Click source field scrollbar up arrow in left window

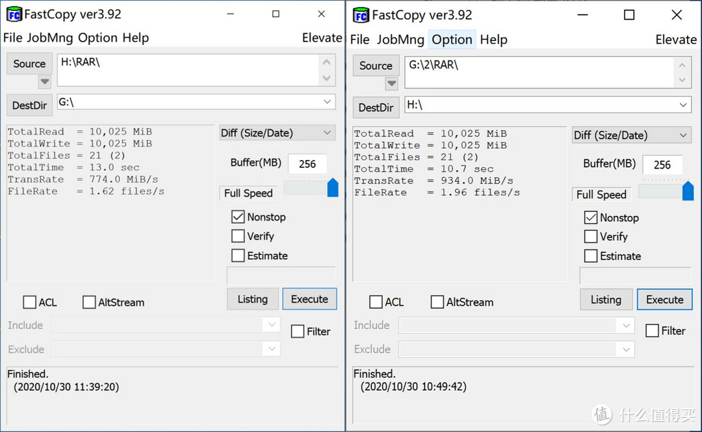[x=326, y=62]
